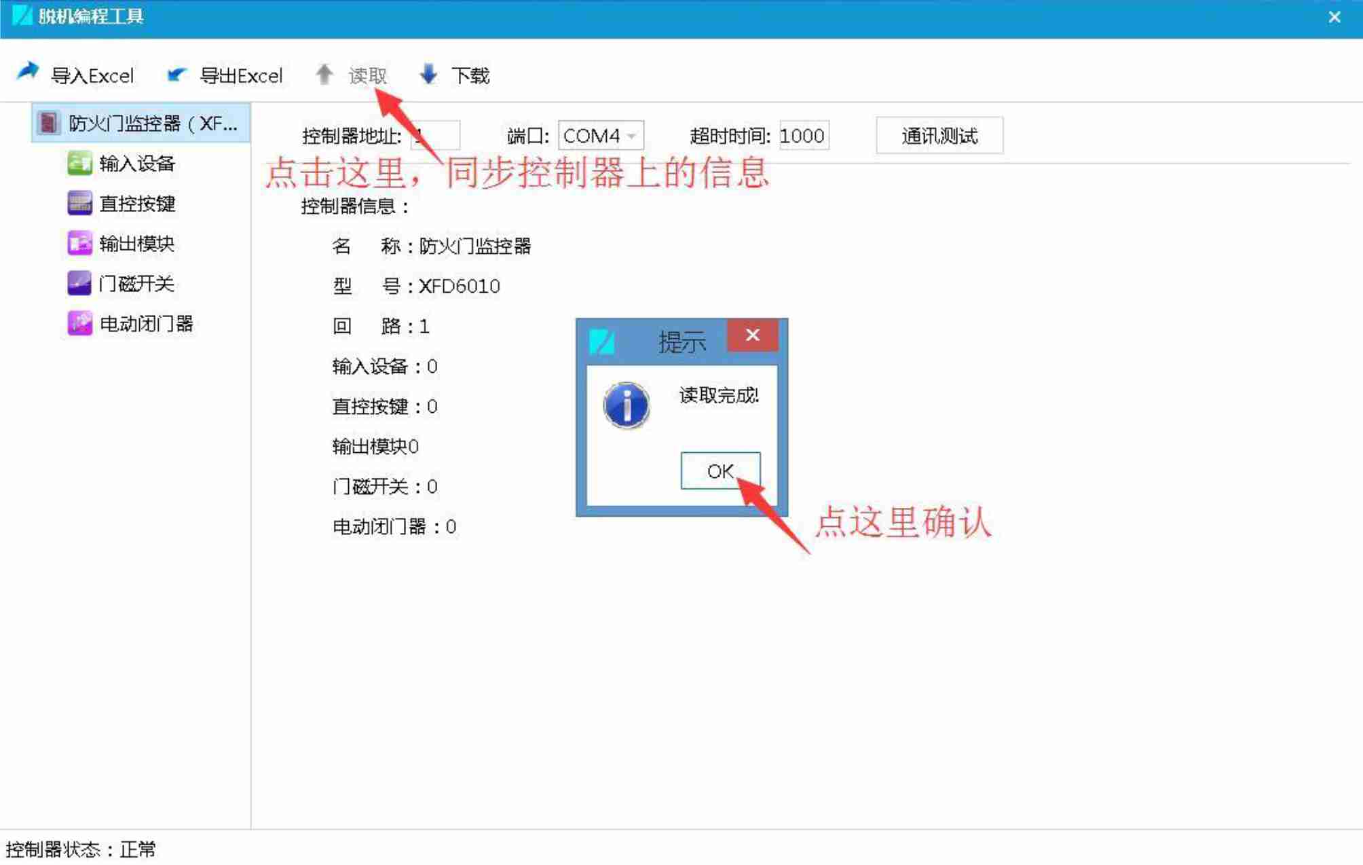Click the 门磁开关 purple icon
1363x865 pixels.
click(x=79, y=283)
